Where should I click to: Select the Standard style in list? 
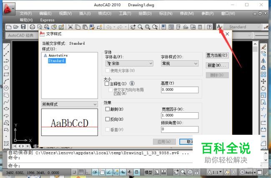(57, 61)
